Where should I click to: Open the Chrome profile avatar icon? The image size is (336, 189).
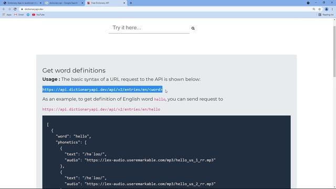327,9
